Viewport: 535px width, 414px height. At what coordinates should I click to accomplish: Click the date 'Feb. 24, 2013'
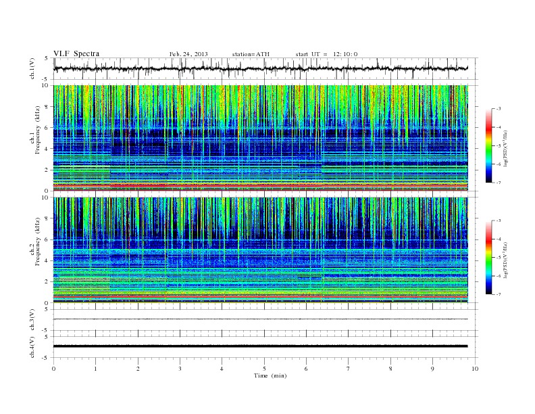point(188,54)
